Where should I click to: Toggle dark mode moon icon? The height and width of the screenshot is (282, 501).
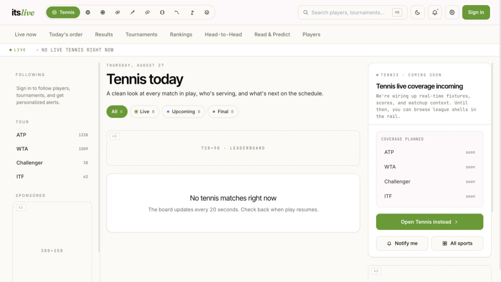tap(418, 12)
